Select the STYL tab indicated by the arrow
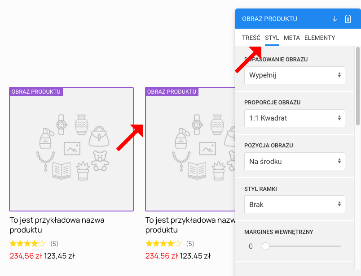 (x=272, y=38)
